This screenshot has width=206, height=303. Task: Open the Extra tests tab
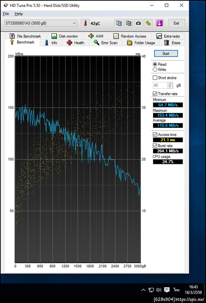click(168, 36)
